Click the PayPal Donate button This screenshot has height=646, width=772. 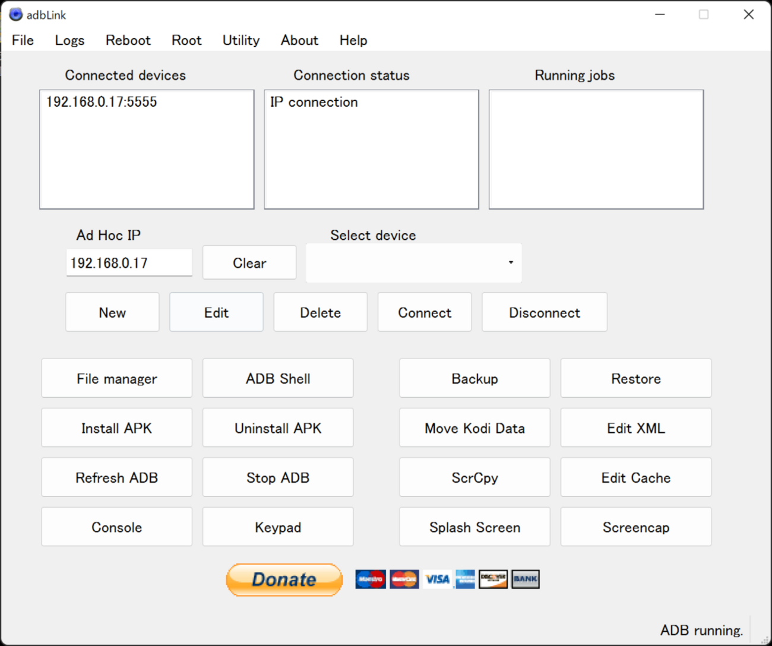(x=284, y=579)
